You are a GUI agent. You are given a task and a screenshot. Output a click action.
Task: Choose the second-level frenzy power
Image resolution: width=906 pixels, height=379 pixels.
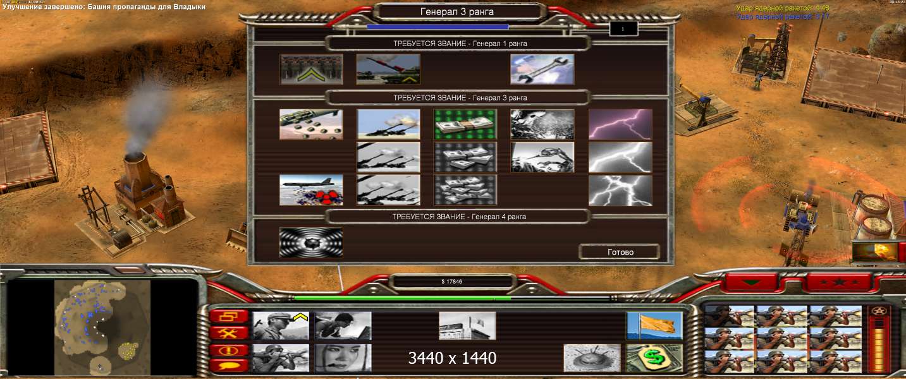click(x=542, y=157)
